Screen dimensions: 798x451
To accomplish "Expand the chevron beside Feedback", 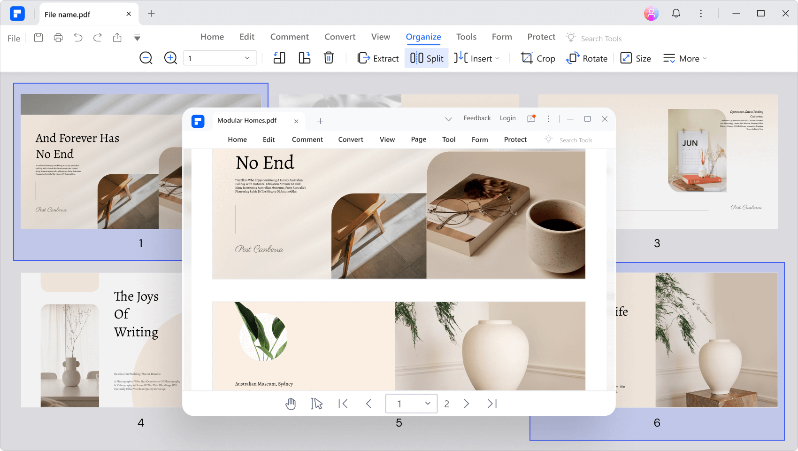I will (448, 119).
